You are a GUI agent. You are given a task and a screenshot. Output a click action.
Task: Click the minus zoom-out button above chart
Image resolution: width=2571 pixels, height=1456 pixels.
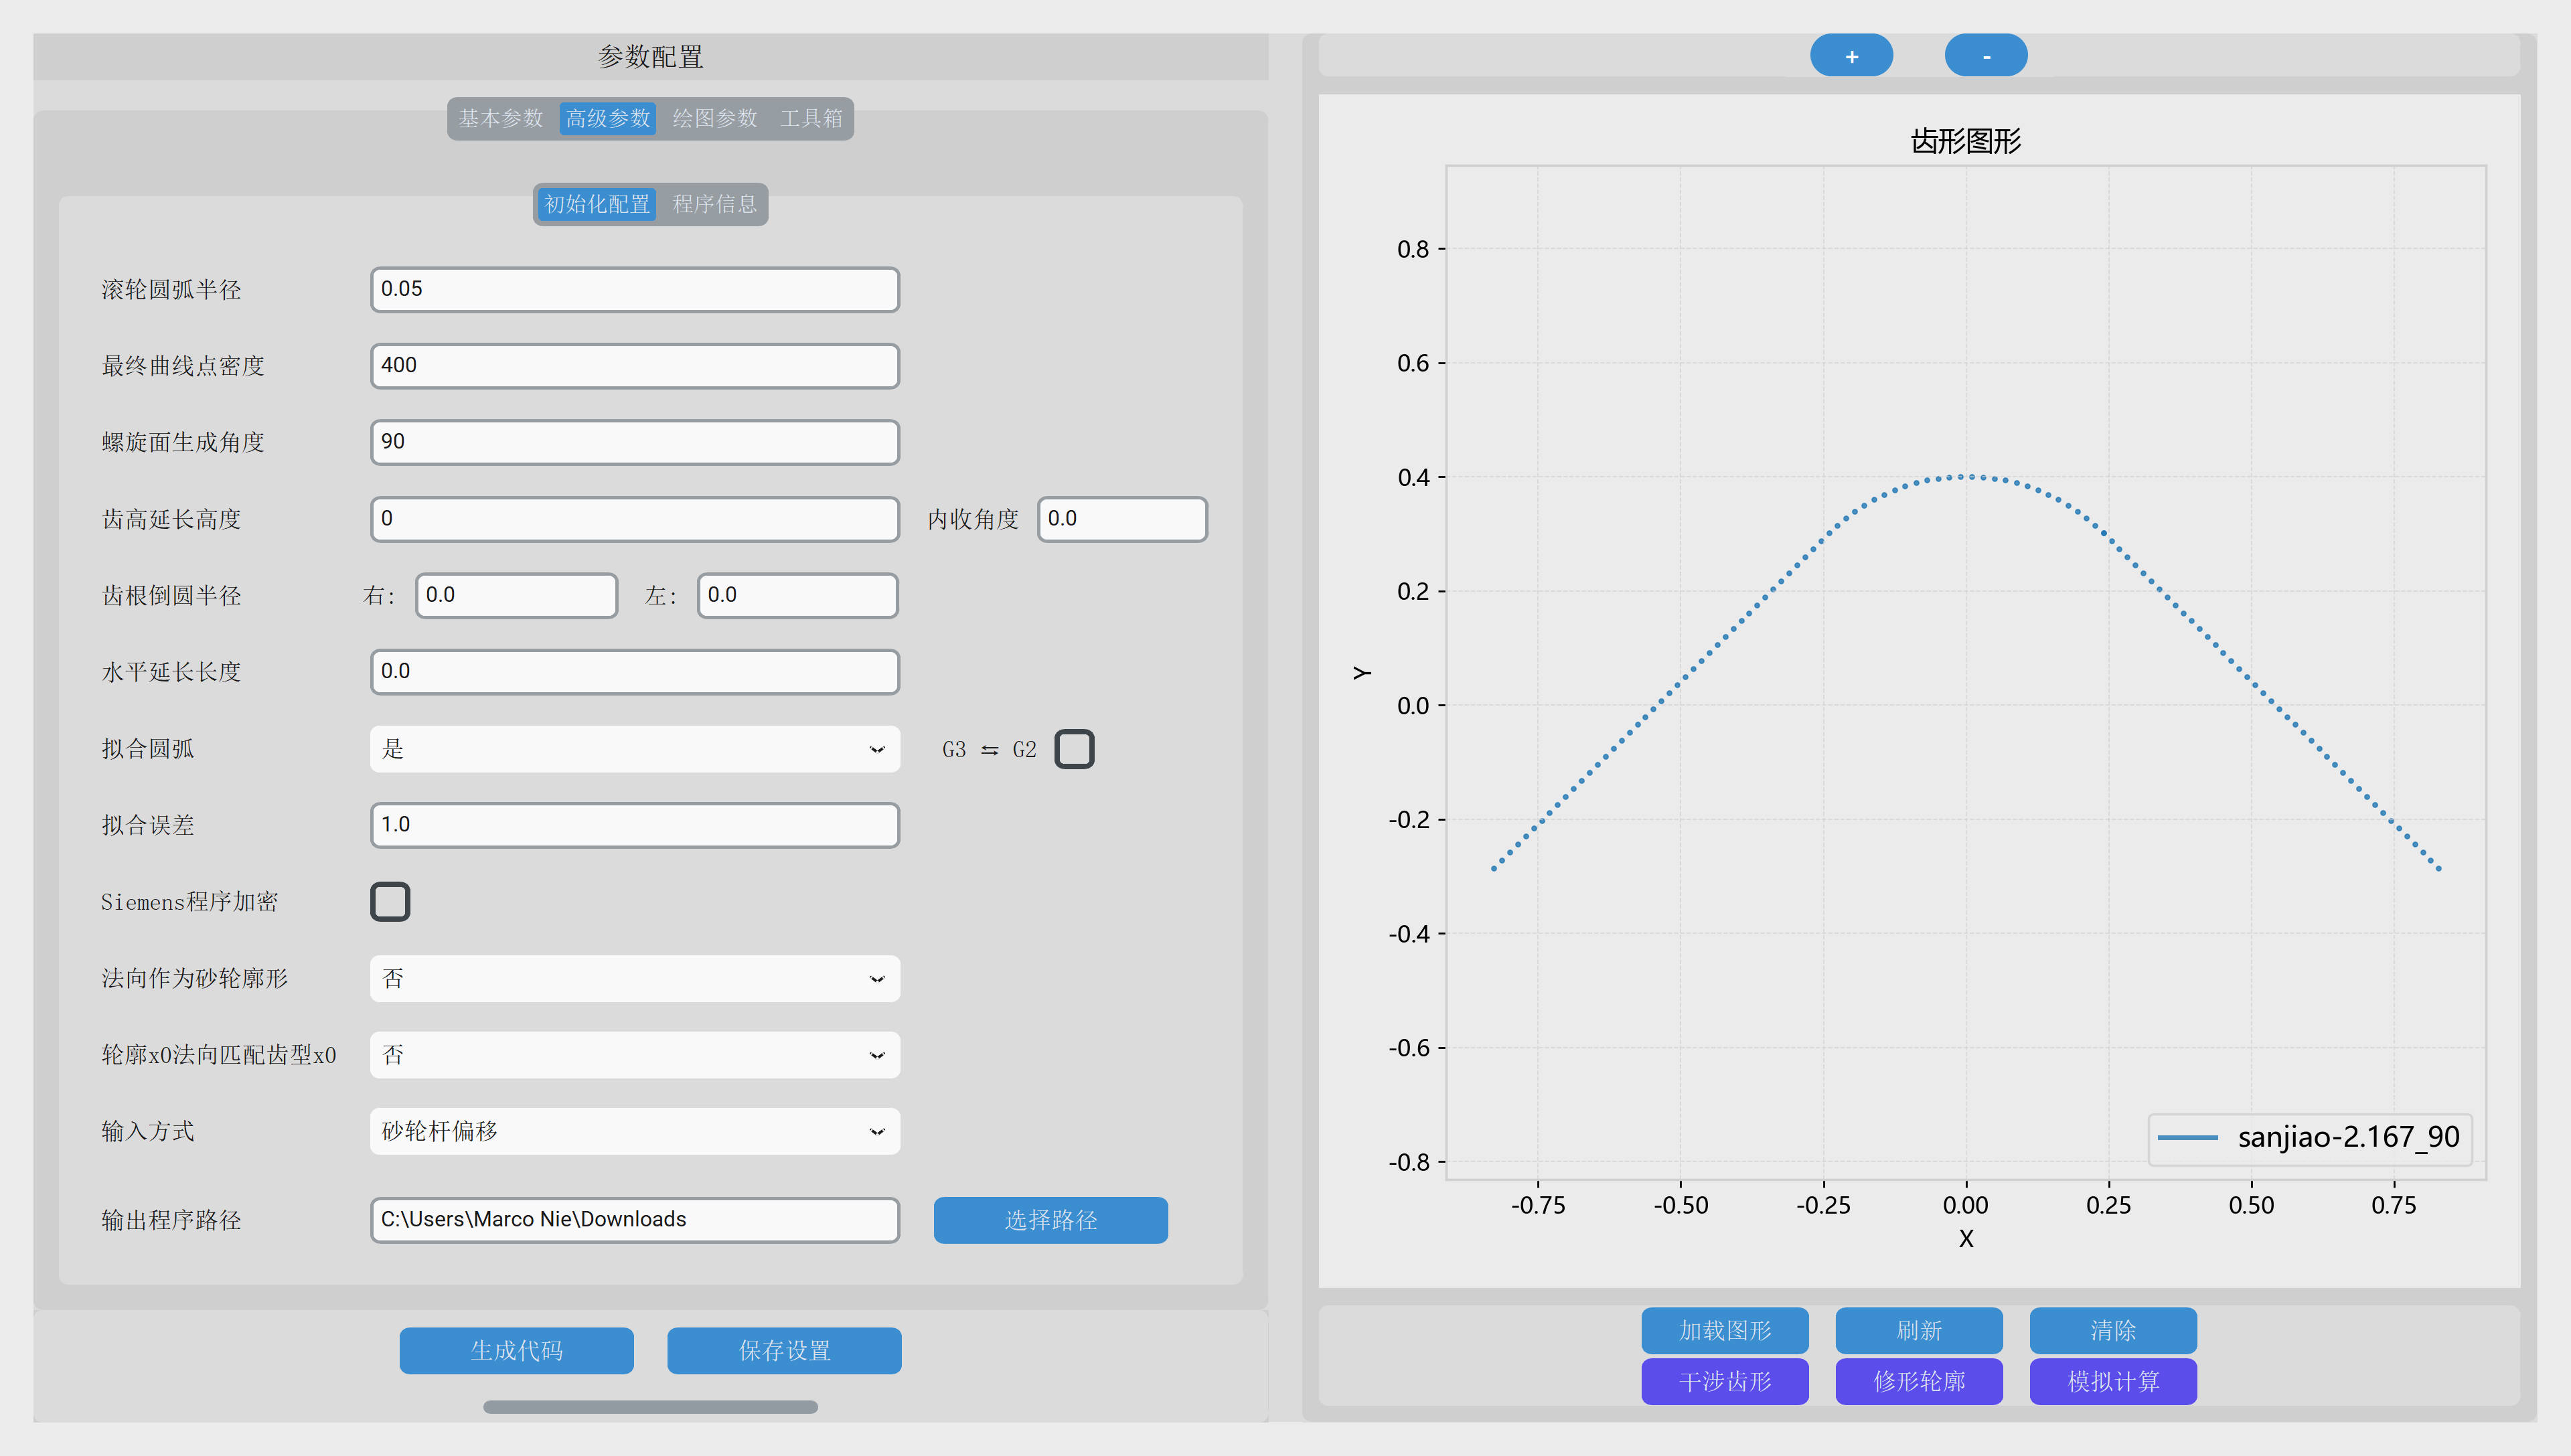[1986, 56]
